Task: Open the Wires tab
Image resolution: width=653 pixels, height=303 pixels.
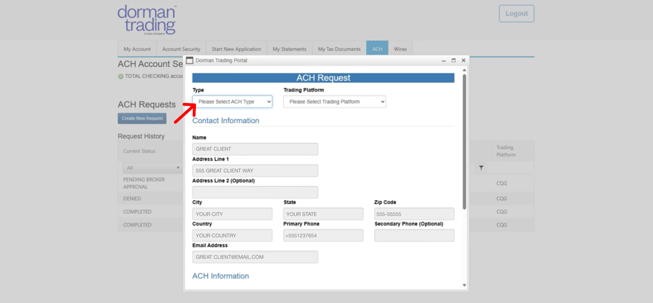Action: point(400,49)
